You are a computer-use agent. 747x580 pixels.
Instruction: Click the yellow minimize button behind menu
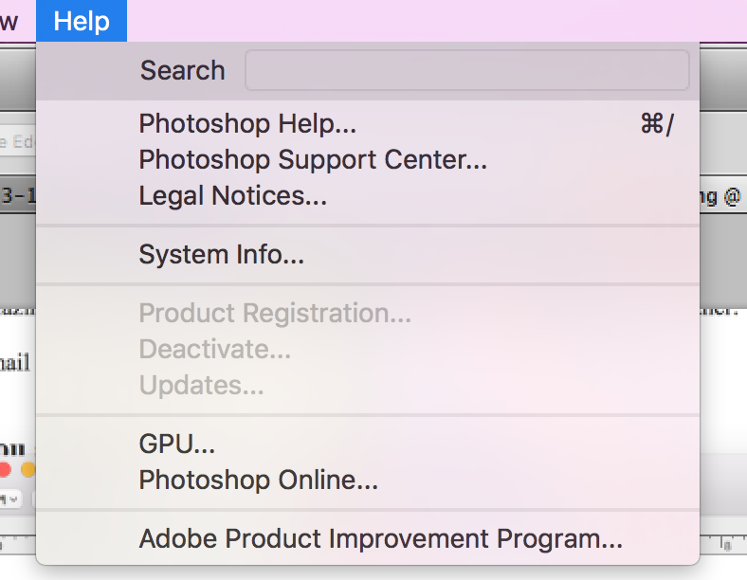pyautogui.click(x=28, y=469)
